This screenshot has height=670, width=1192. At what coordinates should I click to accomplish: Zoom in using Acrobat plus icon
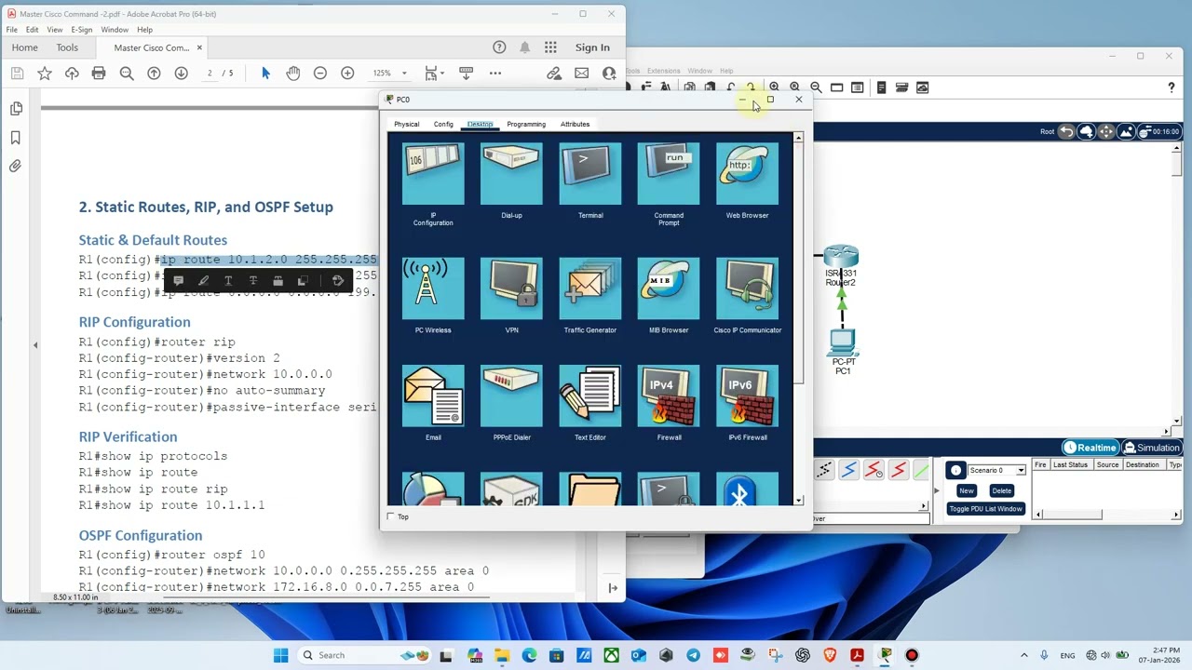click(x=347, y=73)
